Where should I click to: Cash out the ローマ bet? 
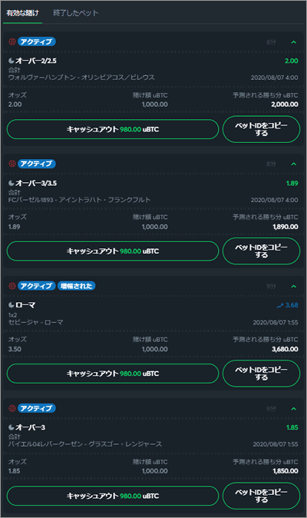coord(113,374)
